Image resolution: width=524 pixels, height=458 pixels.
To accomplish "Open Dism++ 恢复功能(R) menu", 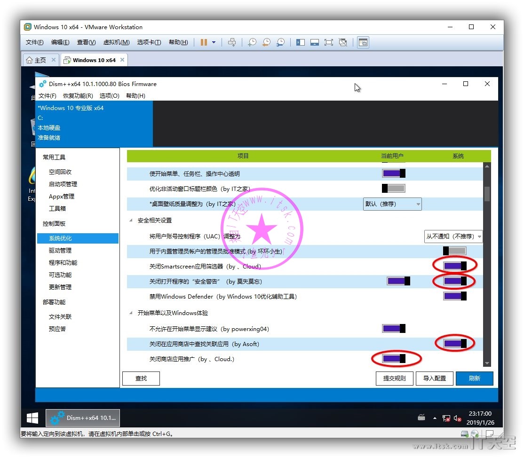I will (78, 96).
